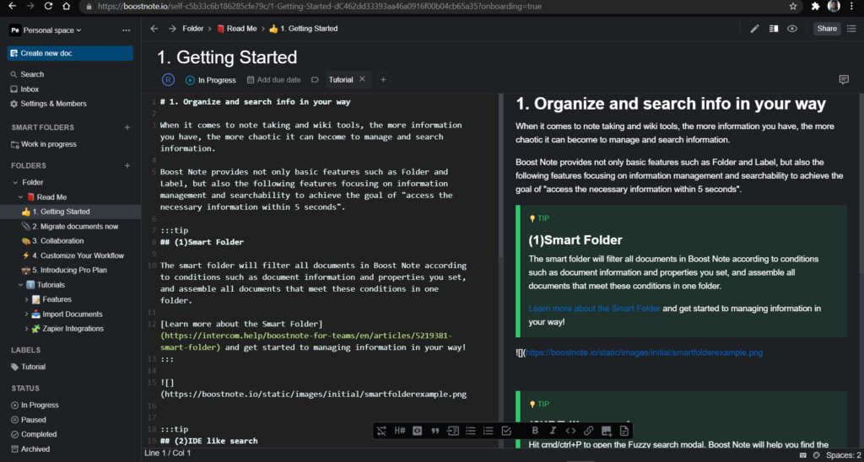Open smartfolderexample.png link in preview

[x=644, y=352]
